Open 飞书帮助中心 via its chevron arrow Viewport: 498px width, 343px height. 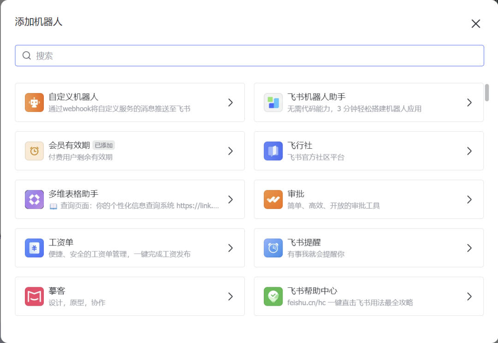[x=469, y=296]
